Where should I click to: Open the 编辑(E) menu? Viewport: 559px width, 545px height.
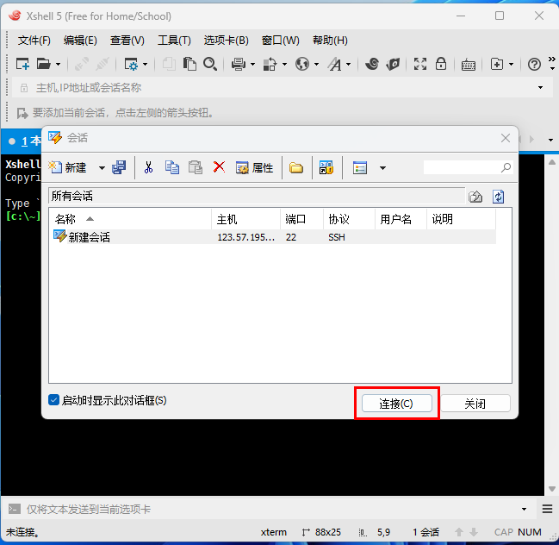click(80, 41)
